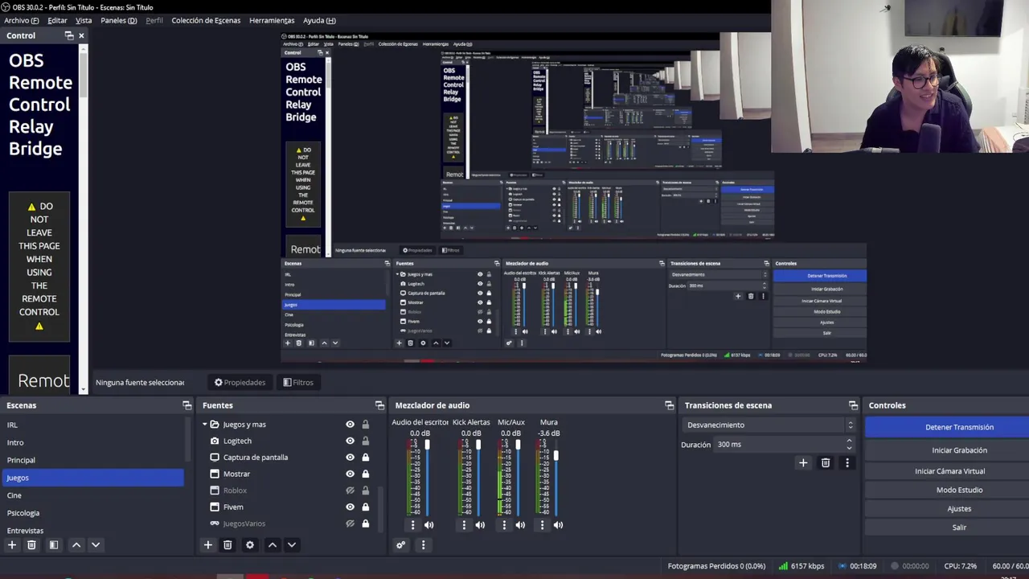Add a new scene with the plus icon in Escenas
Screen dimensions: 1029x579
pyautogui.click(x=12, y=545)
